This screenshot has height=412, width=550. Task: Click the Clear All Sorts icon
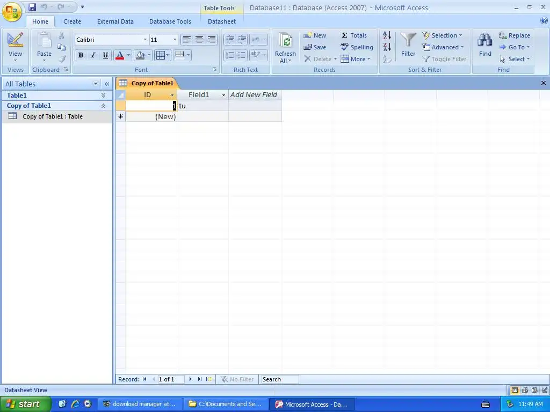coord(387,59)
